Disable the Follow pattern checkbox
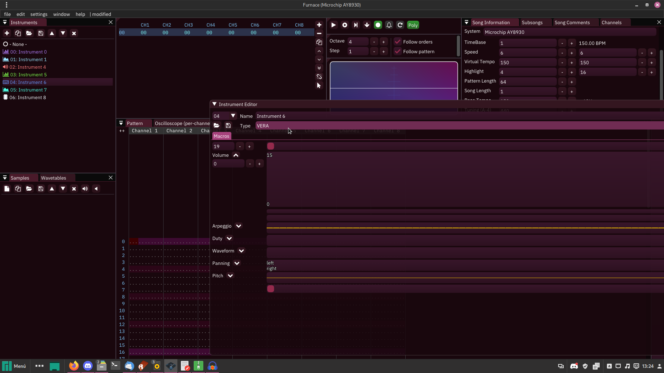664x373 pixels. point(397,51)
